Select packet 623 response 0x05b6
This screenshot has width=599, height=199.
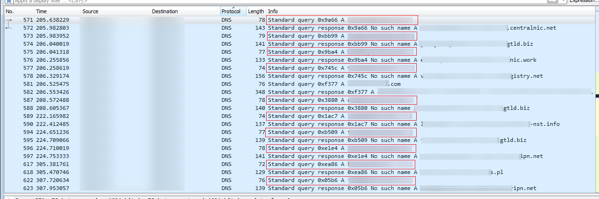click(x=331, y=188)
